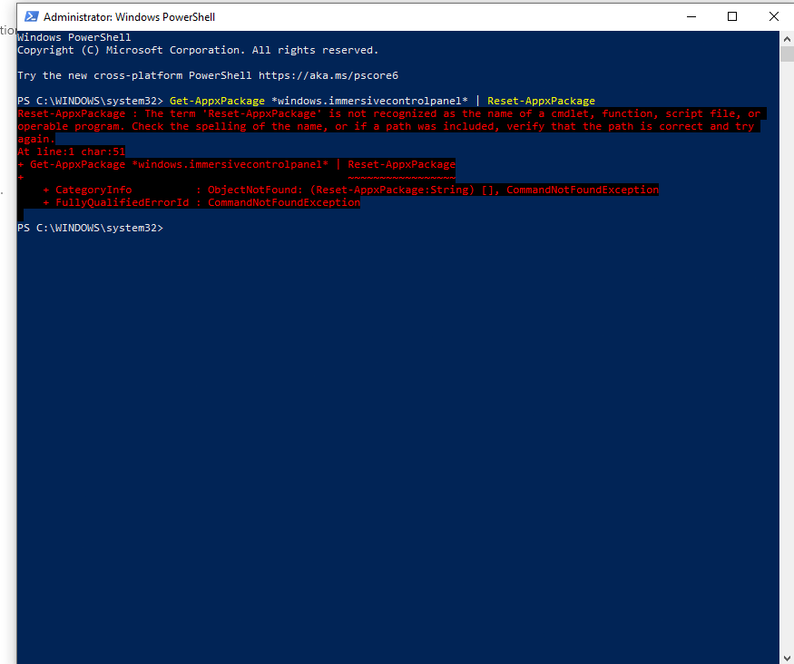Open the PowerShell icon system menu

point(32,16)
